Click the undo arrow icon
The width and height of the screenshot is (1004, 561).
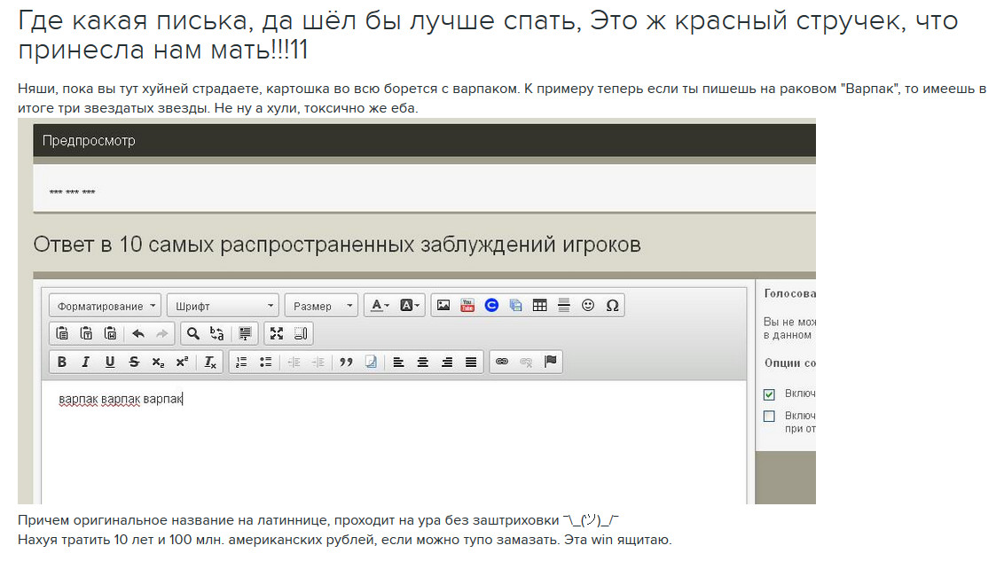pos(137,333)
